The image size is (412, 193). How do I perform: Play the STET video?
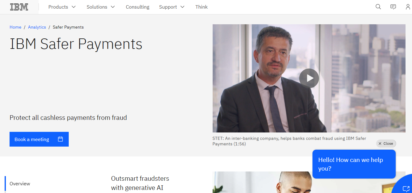[309, 78]
